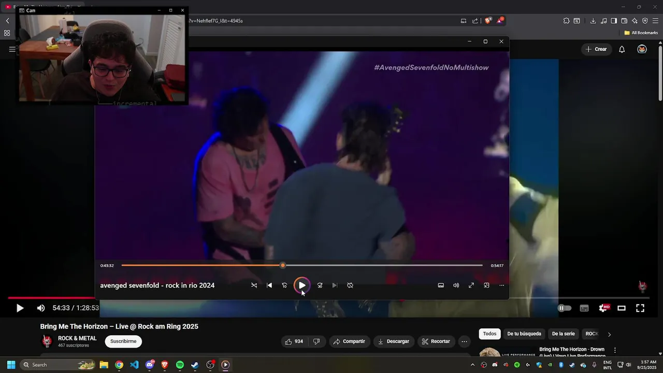Screen dimensions: 663x373
Task: Open browser downloads icon
Action: coord(593,21)
